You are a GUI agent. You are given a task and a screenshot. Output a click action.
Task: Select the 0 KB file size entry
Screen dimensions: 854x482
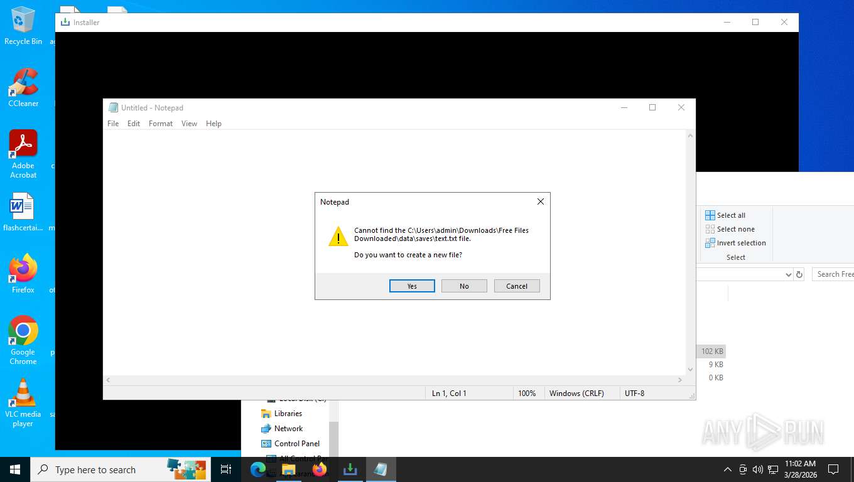point(716,378)
